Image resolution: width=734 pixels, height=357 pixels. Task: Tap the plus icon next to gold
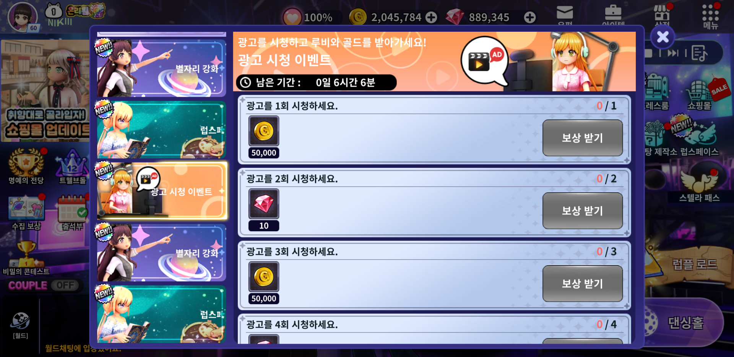pos(431,17)
